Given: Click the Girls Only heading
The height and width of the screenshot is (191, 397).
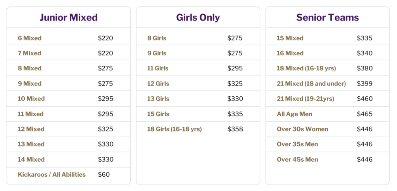Looking at the screenshot, I should tap(198, 17).
